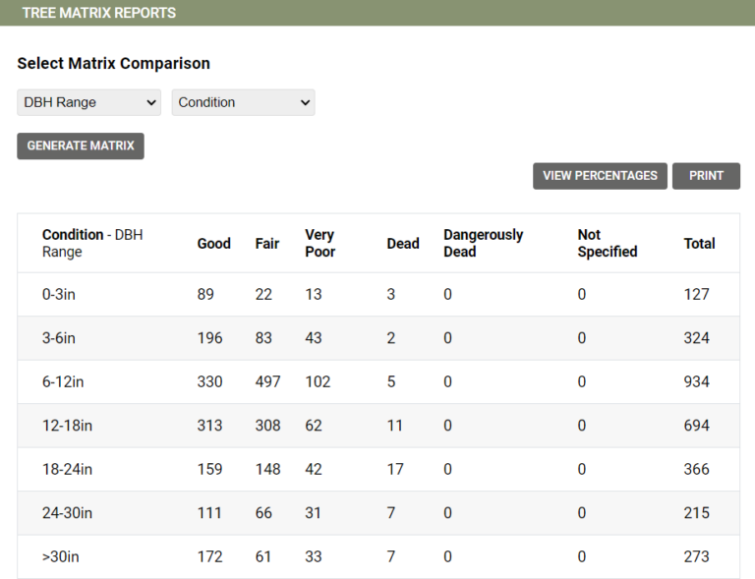Open the Condition dropdown
Viewport: 755px width, 579px height.
point(243,102)
